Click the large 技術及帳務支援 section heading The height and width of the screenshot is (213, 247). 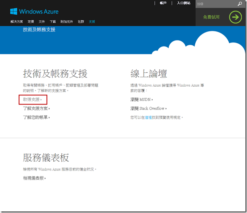(55, 74)
